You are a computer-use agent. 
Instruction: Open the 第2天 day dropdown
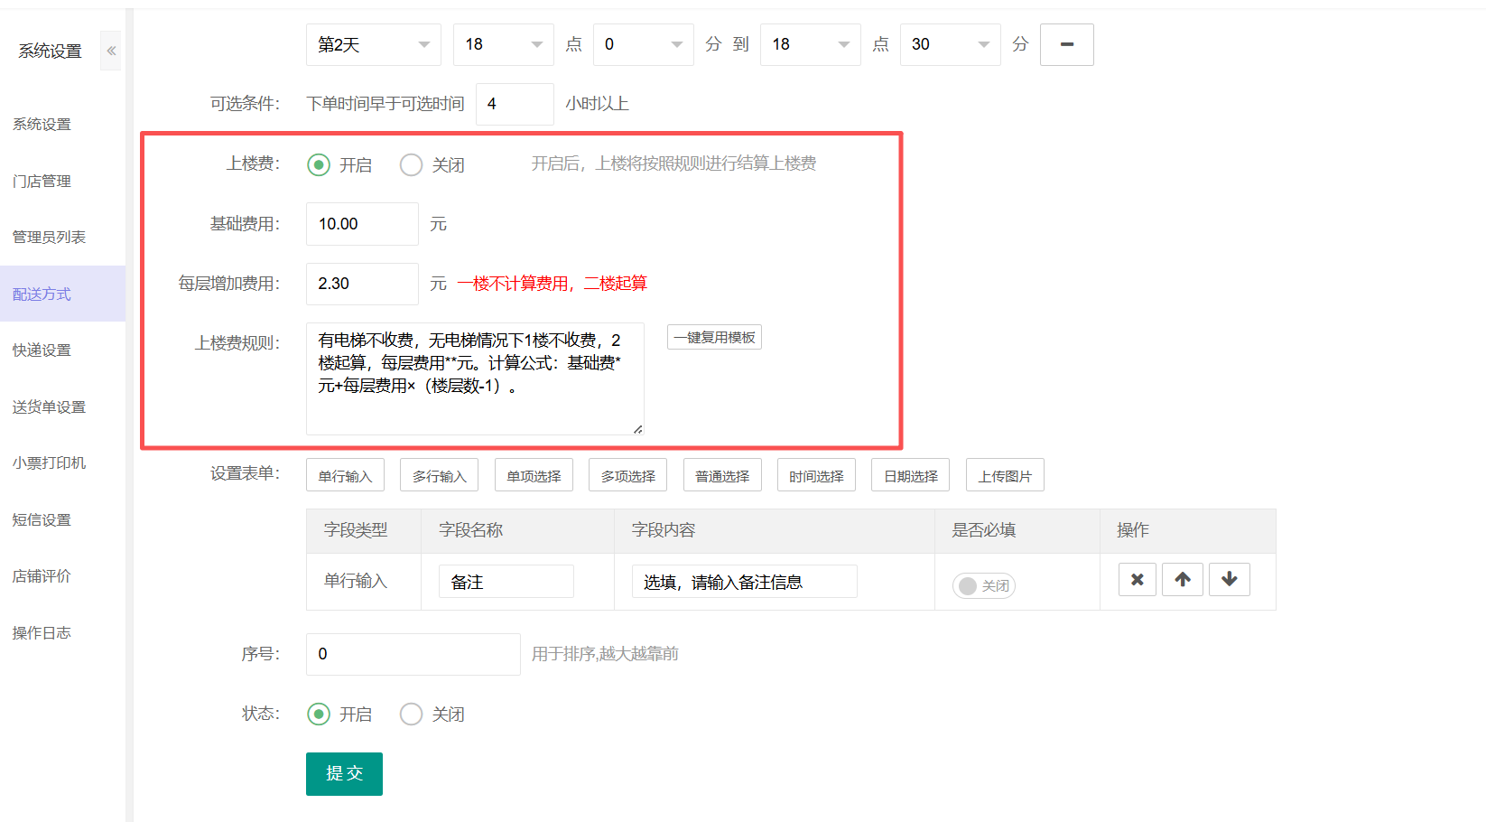pyautogui.click(x=373, y=45)
